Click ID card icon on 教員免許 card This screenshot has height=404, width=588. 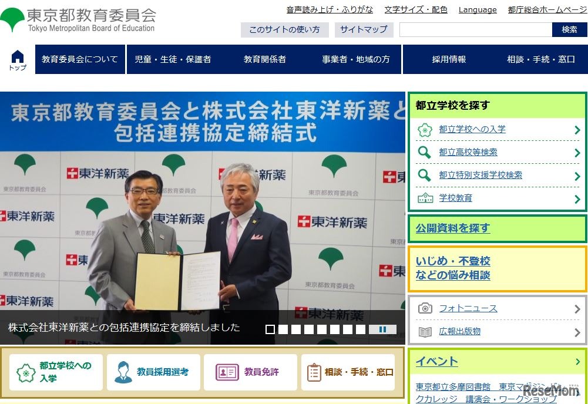click(227, 372)
